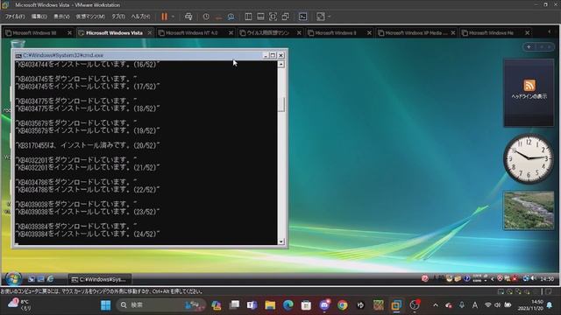
Task: Click Show Desktop in Vista quick launch
Action: (x=32, y=279)
